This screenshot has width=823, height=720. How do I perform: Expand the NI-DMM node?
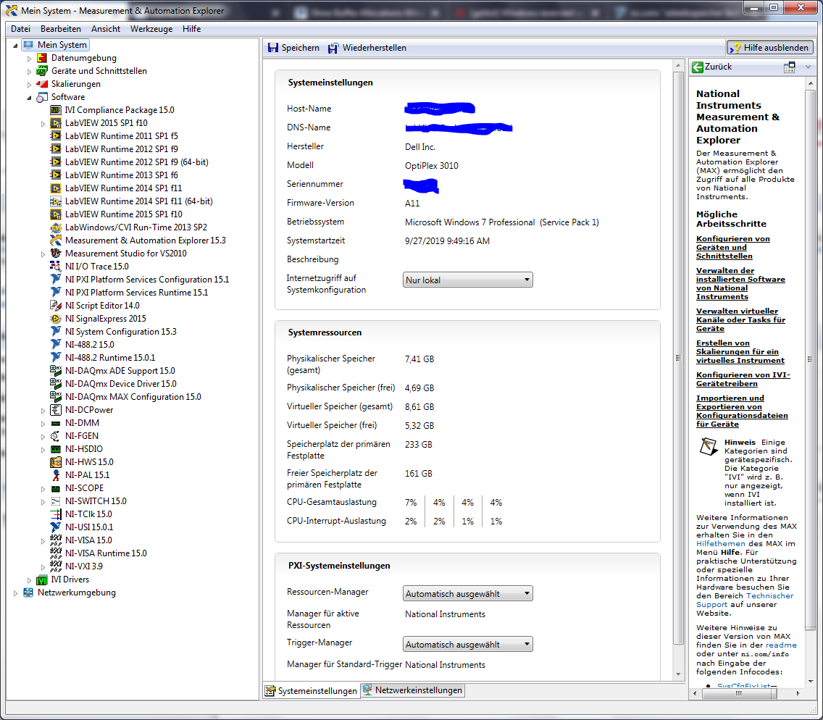43,424
